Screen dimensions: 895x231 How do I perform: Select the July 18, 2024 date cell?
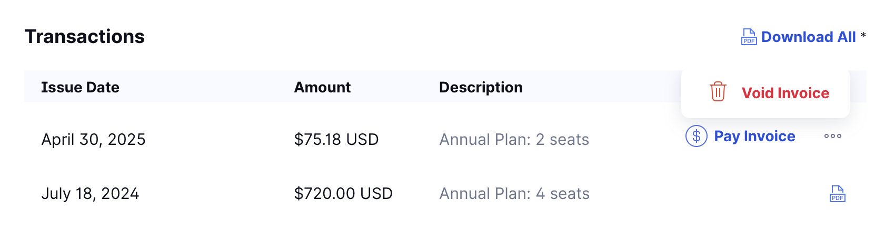[x=90, y=194]
